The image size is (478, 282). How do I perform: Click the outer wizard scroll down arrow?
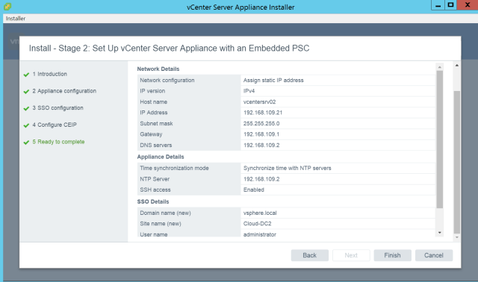(x=456, y=237)
